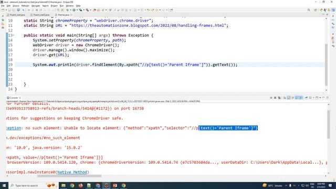Click the console vertical scrollbar thumb
Viewport: 336px width, 189px height.
329,124
